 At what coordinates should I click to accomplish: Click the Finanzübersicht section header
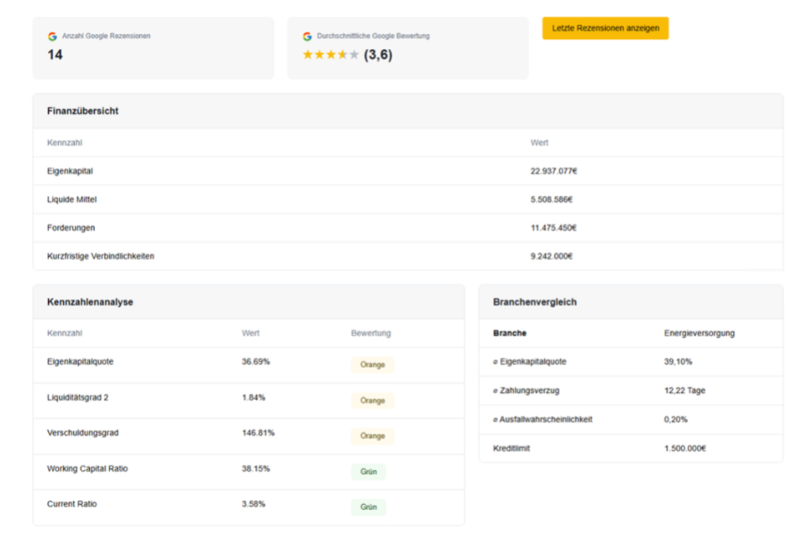coord(83,111)
